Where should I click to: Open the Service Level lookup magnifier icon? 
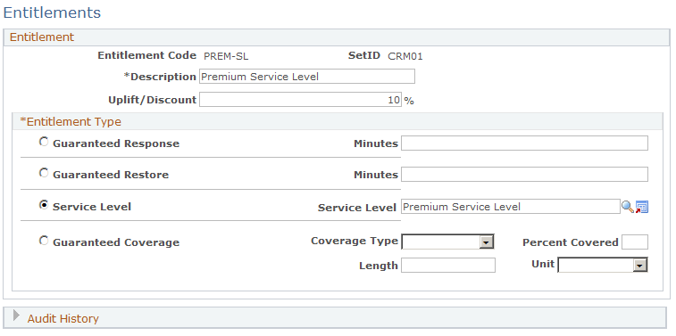pyautogui.click(x=627, y=207)
